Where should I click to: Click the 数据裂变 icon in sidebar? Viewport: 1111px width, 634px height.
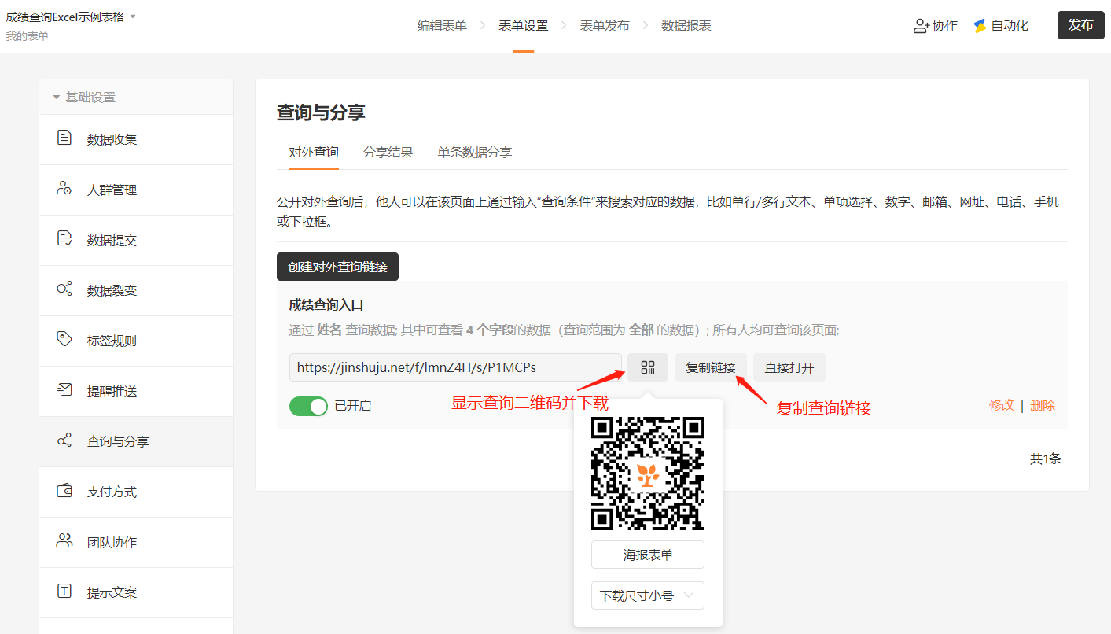64,289
